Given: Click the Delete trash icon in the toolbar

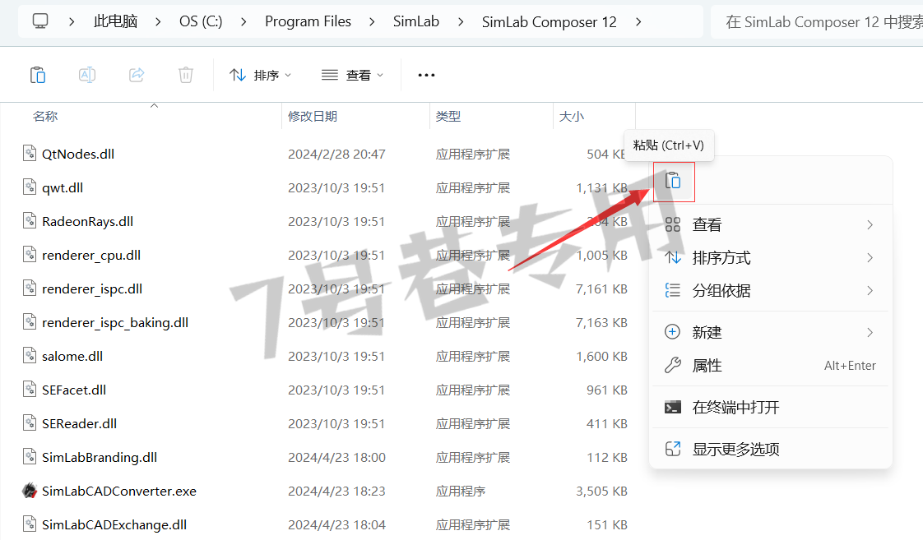Looking at the screenshot, I should click(186, 76).
